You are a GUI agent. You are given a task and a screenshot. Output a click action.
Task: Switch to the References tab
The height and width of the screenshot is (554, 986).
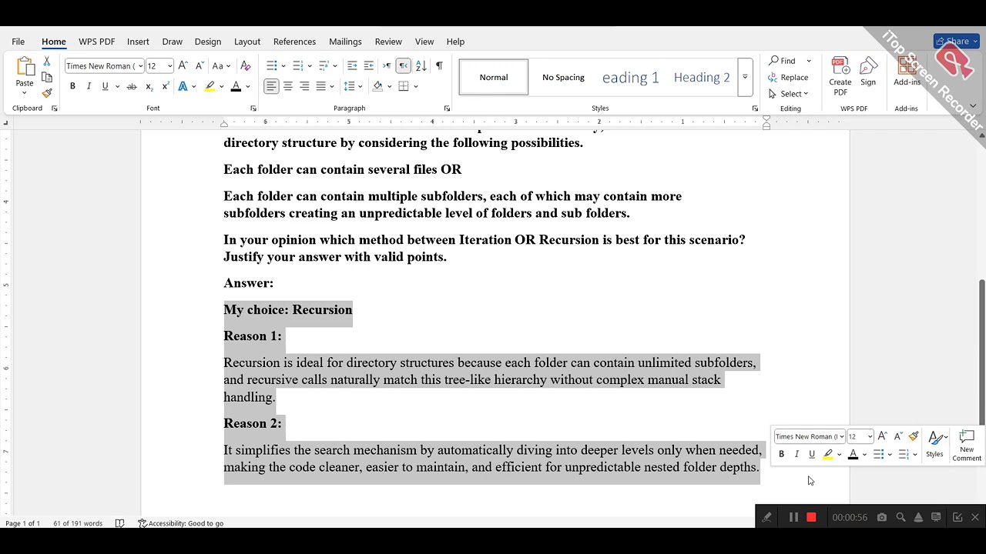(x=294, y=42)
